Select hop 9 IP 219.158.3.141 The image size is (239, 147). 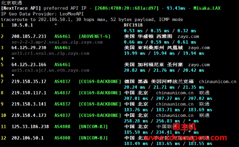(x=29, y=104)
